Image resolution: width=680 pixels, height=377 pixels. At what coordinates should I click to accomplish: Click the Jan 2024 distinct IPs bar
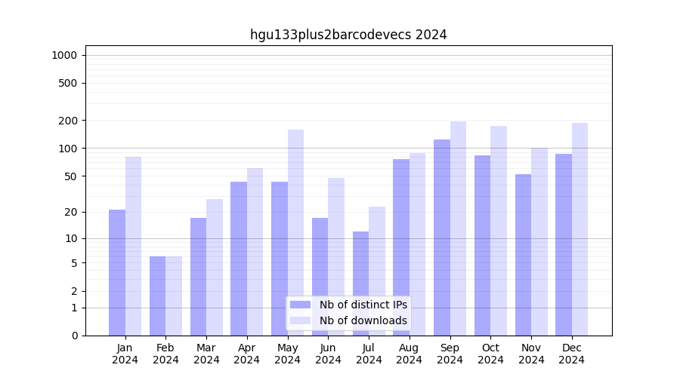tap(117, 272)
